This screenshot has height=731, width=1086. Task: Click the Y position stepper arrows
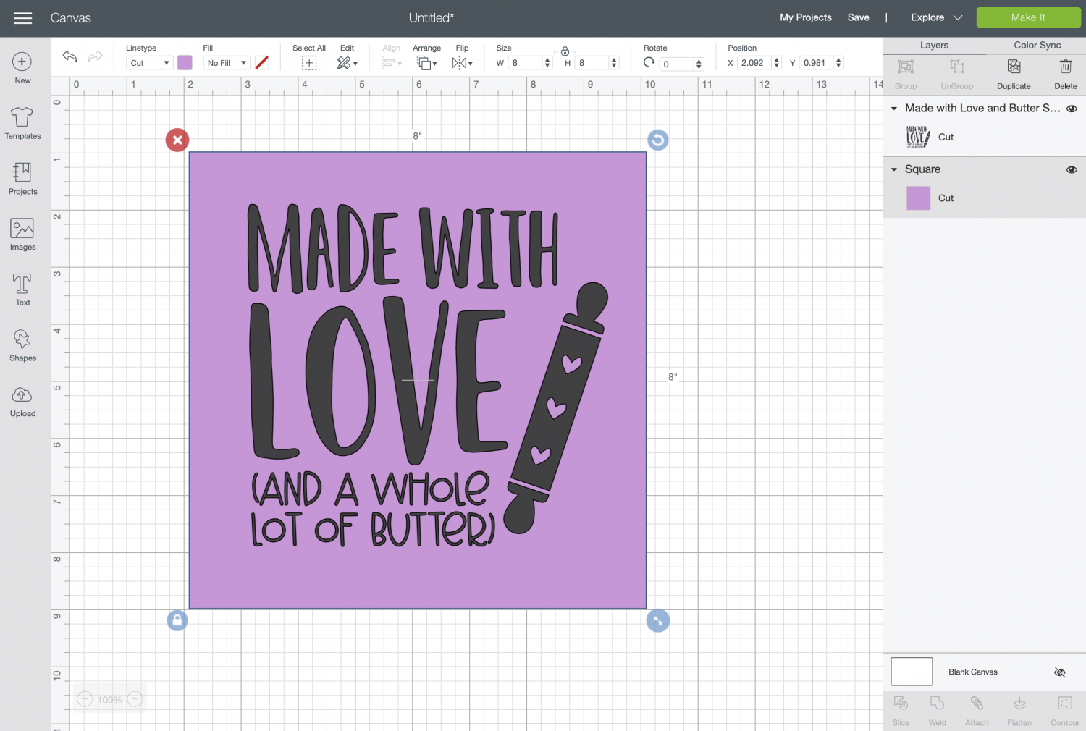click(838, 63)
